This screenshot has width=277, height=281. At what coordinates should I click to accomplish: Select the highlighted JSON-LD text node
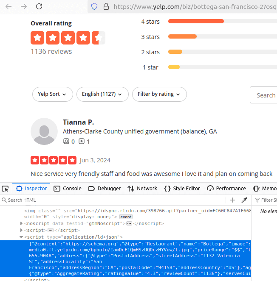click(125, 259)
